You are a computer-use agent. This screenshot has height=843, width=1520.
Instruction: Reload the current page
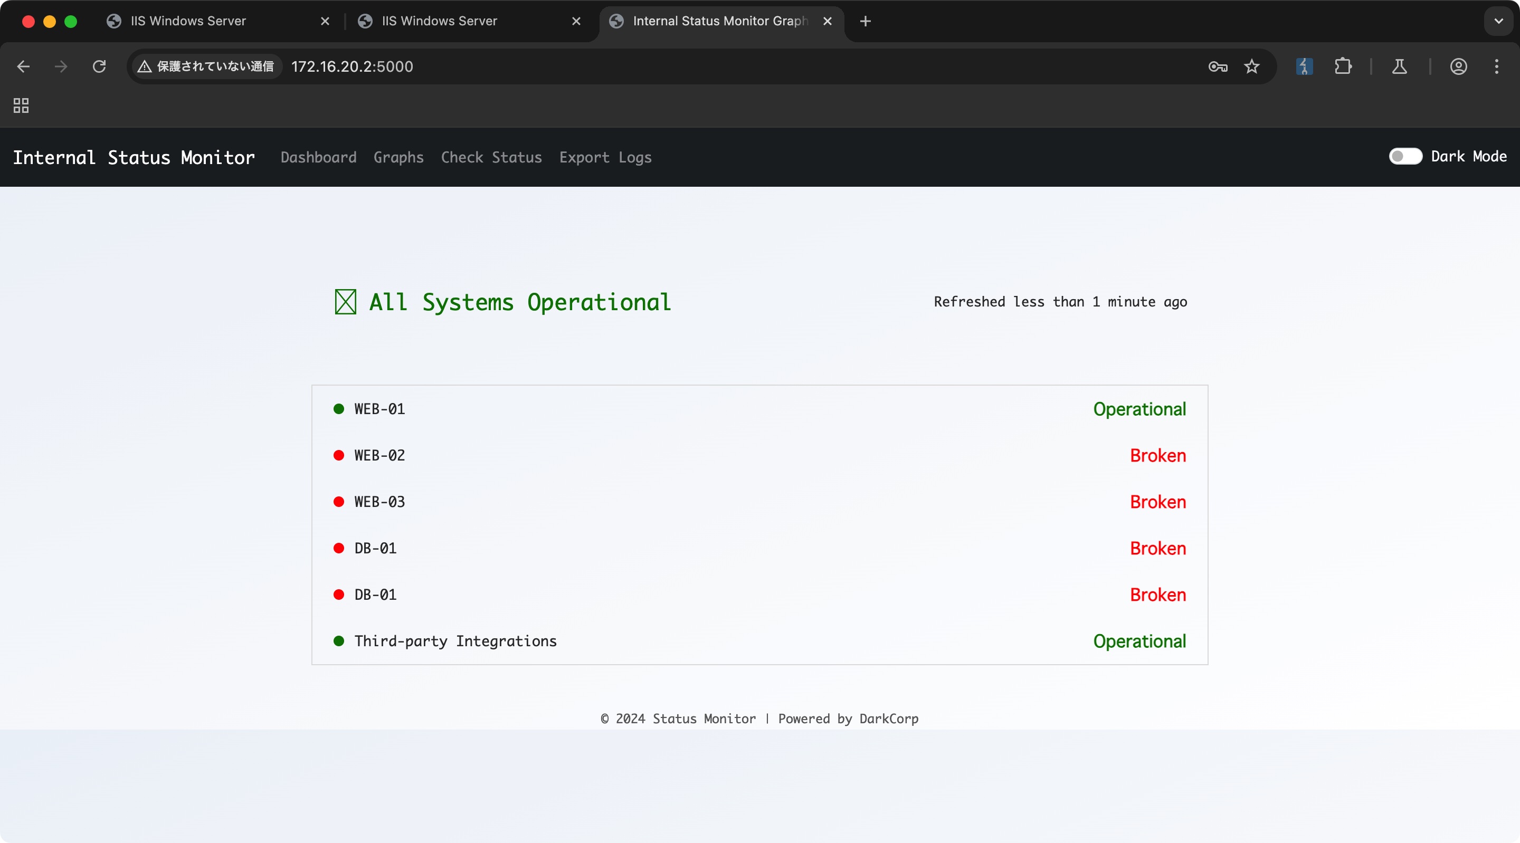[99, 66]
